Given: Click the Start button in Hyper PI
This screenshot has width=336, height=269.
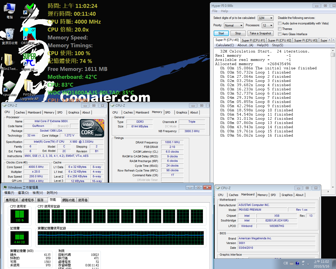Looking at the screenshot, I should 221,33.
